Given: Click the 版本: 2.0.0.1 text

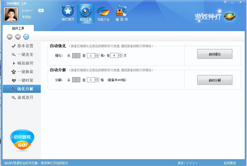Looking at the screenshot, I should point(187,163).
